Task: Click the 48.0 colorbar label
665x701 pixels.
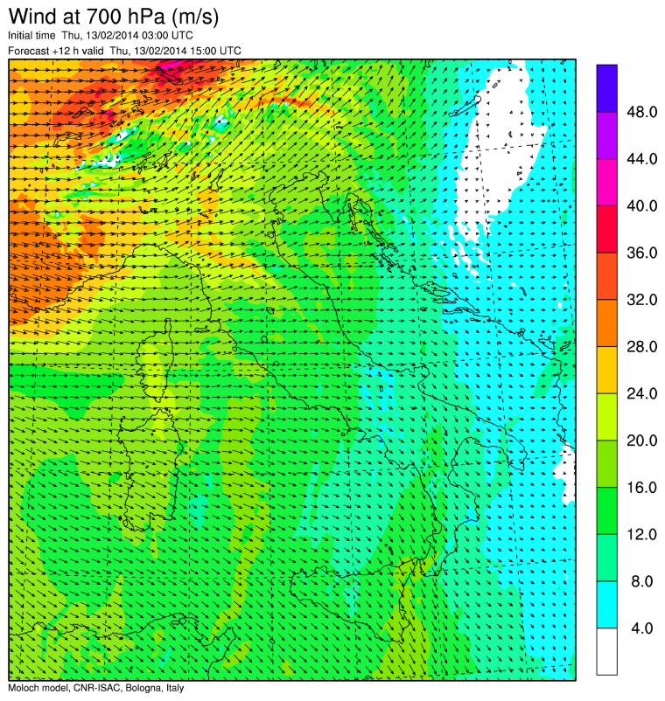Action: pyautogui.click(x=641, y=112)
